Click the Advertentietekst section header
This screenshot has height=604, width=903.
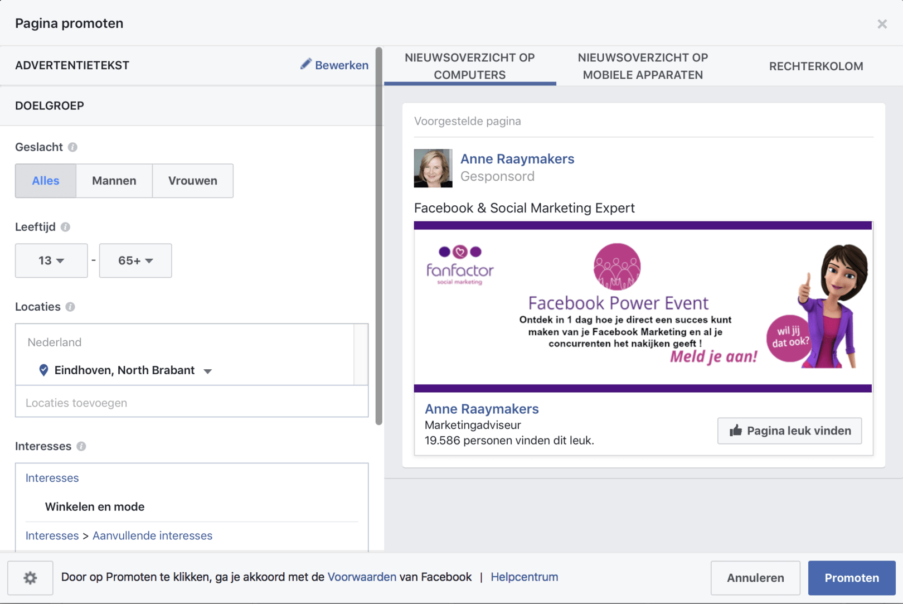(x=72, y=65)
